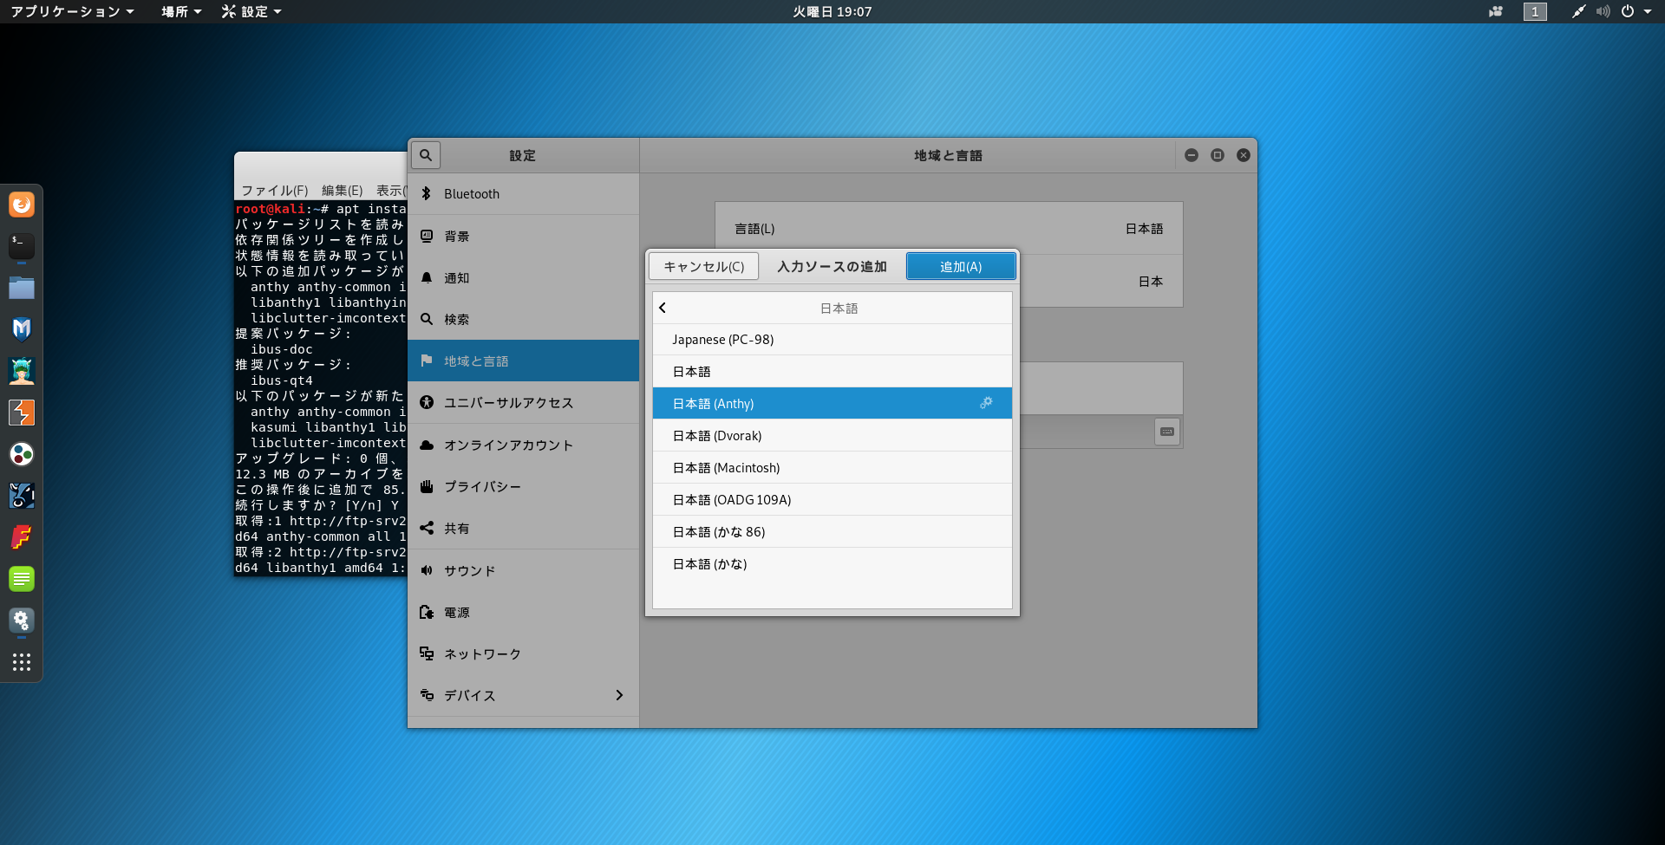The width and height of the screenshot is (1665, 845).
Task: Open the 場所 places menu
Action: [x=181, y=11]
